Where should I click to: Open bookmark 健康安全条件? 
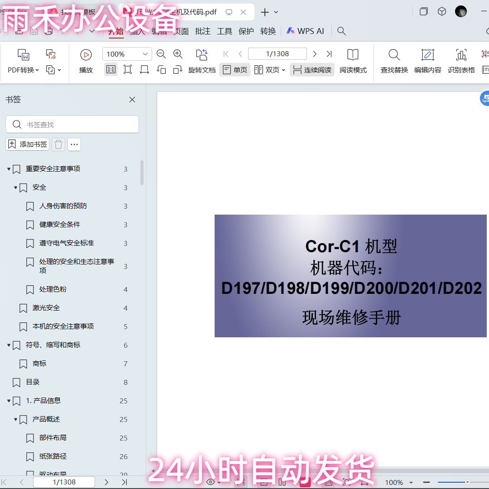point(60,225)
